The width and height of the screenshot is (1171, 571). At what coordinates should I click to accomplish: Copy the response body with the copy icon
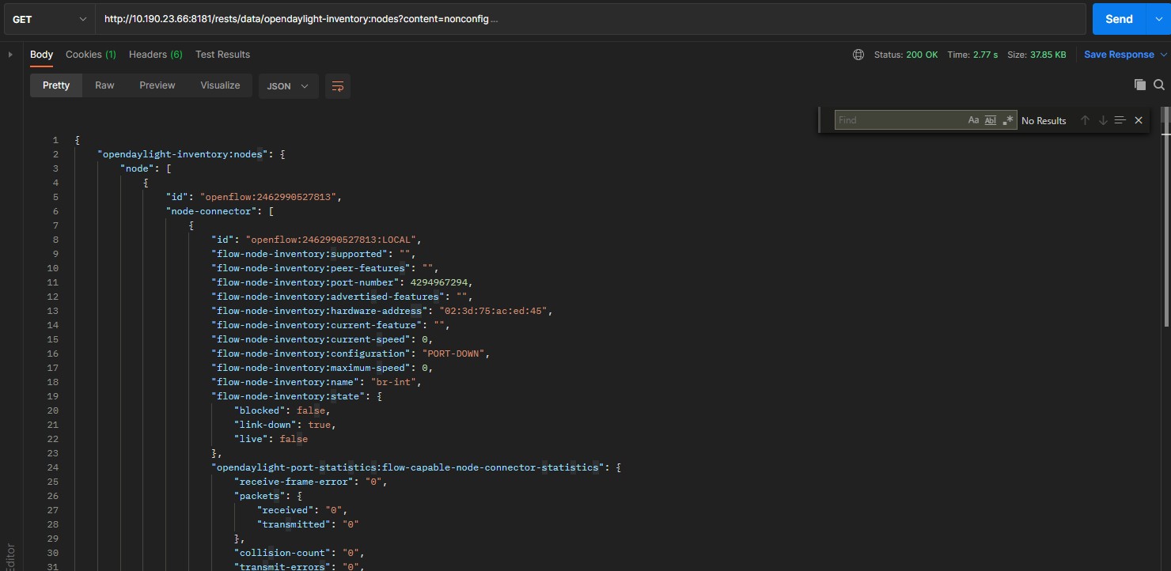pyautogui.click(x=1140, y=85)
